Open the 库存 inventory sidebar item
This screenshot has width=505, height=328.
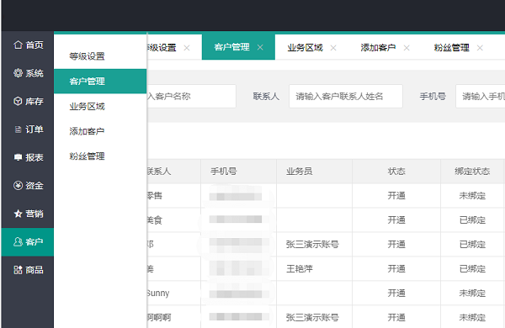28,102
